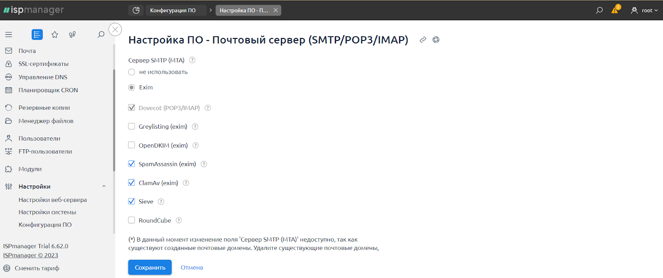Viewport: 663px width, 278px height.
Task: Click the SSL-сертификаты lock icon
Action: tap(9, 64)
